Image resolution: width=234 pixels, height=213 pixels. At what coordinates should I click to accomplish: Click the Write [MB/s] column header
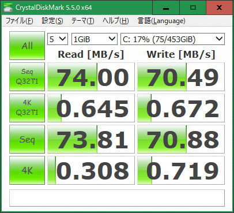point(181,54)
